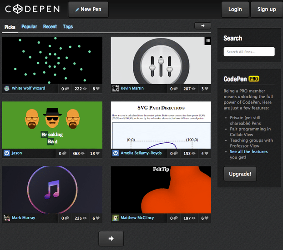View count 368 on Jason's pen
The height and width of the screenshot is (250, 283).
point(78,153)
